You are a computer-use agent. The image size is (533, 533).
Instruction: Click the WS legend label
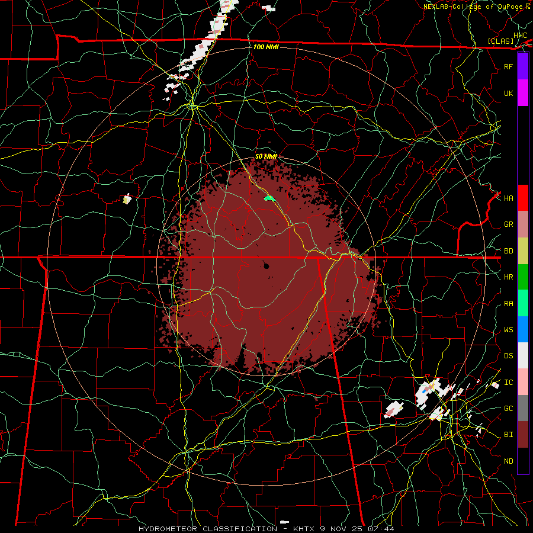tap(508, 330)
